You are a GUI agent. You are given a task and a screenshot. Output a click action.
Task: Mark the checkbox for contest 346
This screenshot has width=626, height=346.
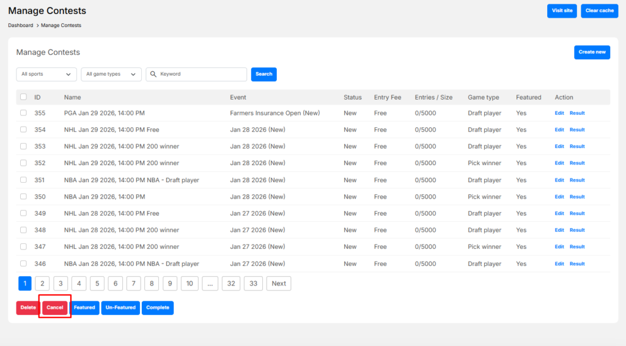(23, 263)
